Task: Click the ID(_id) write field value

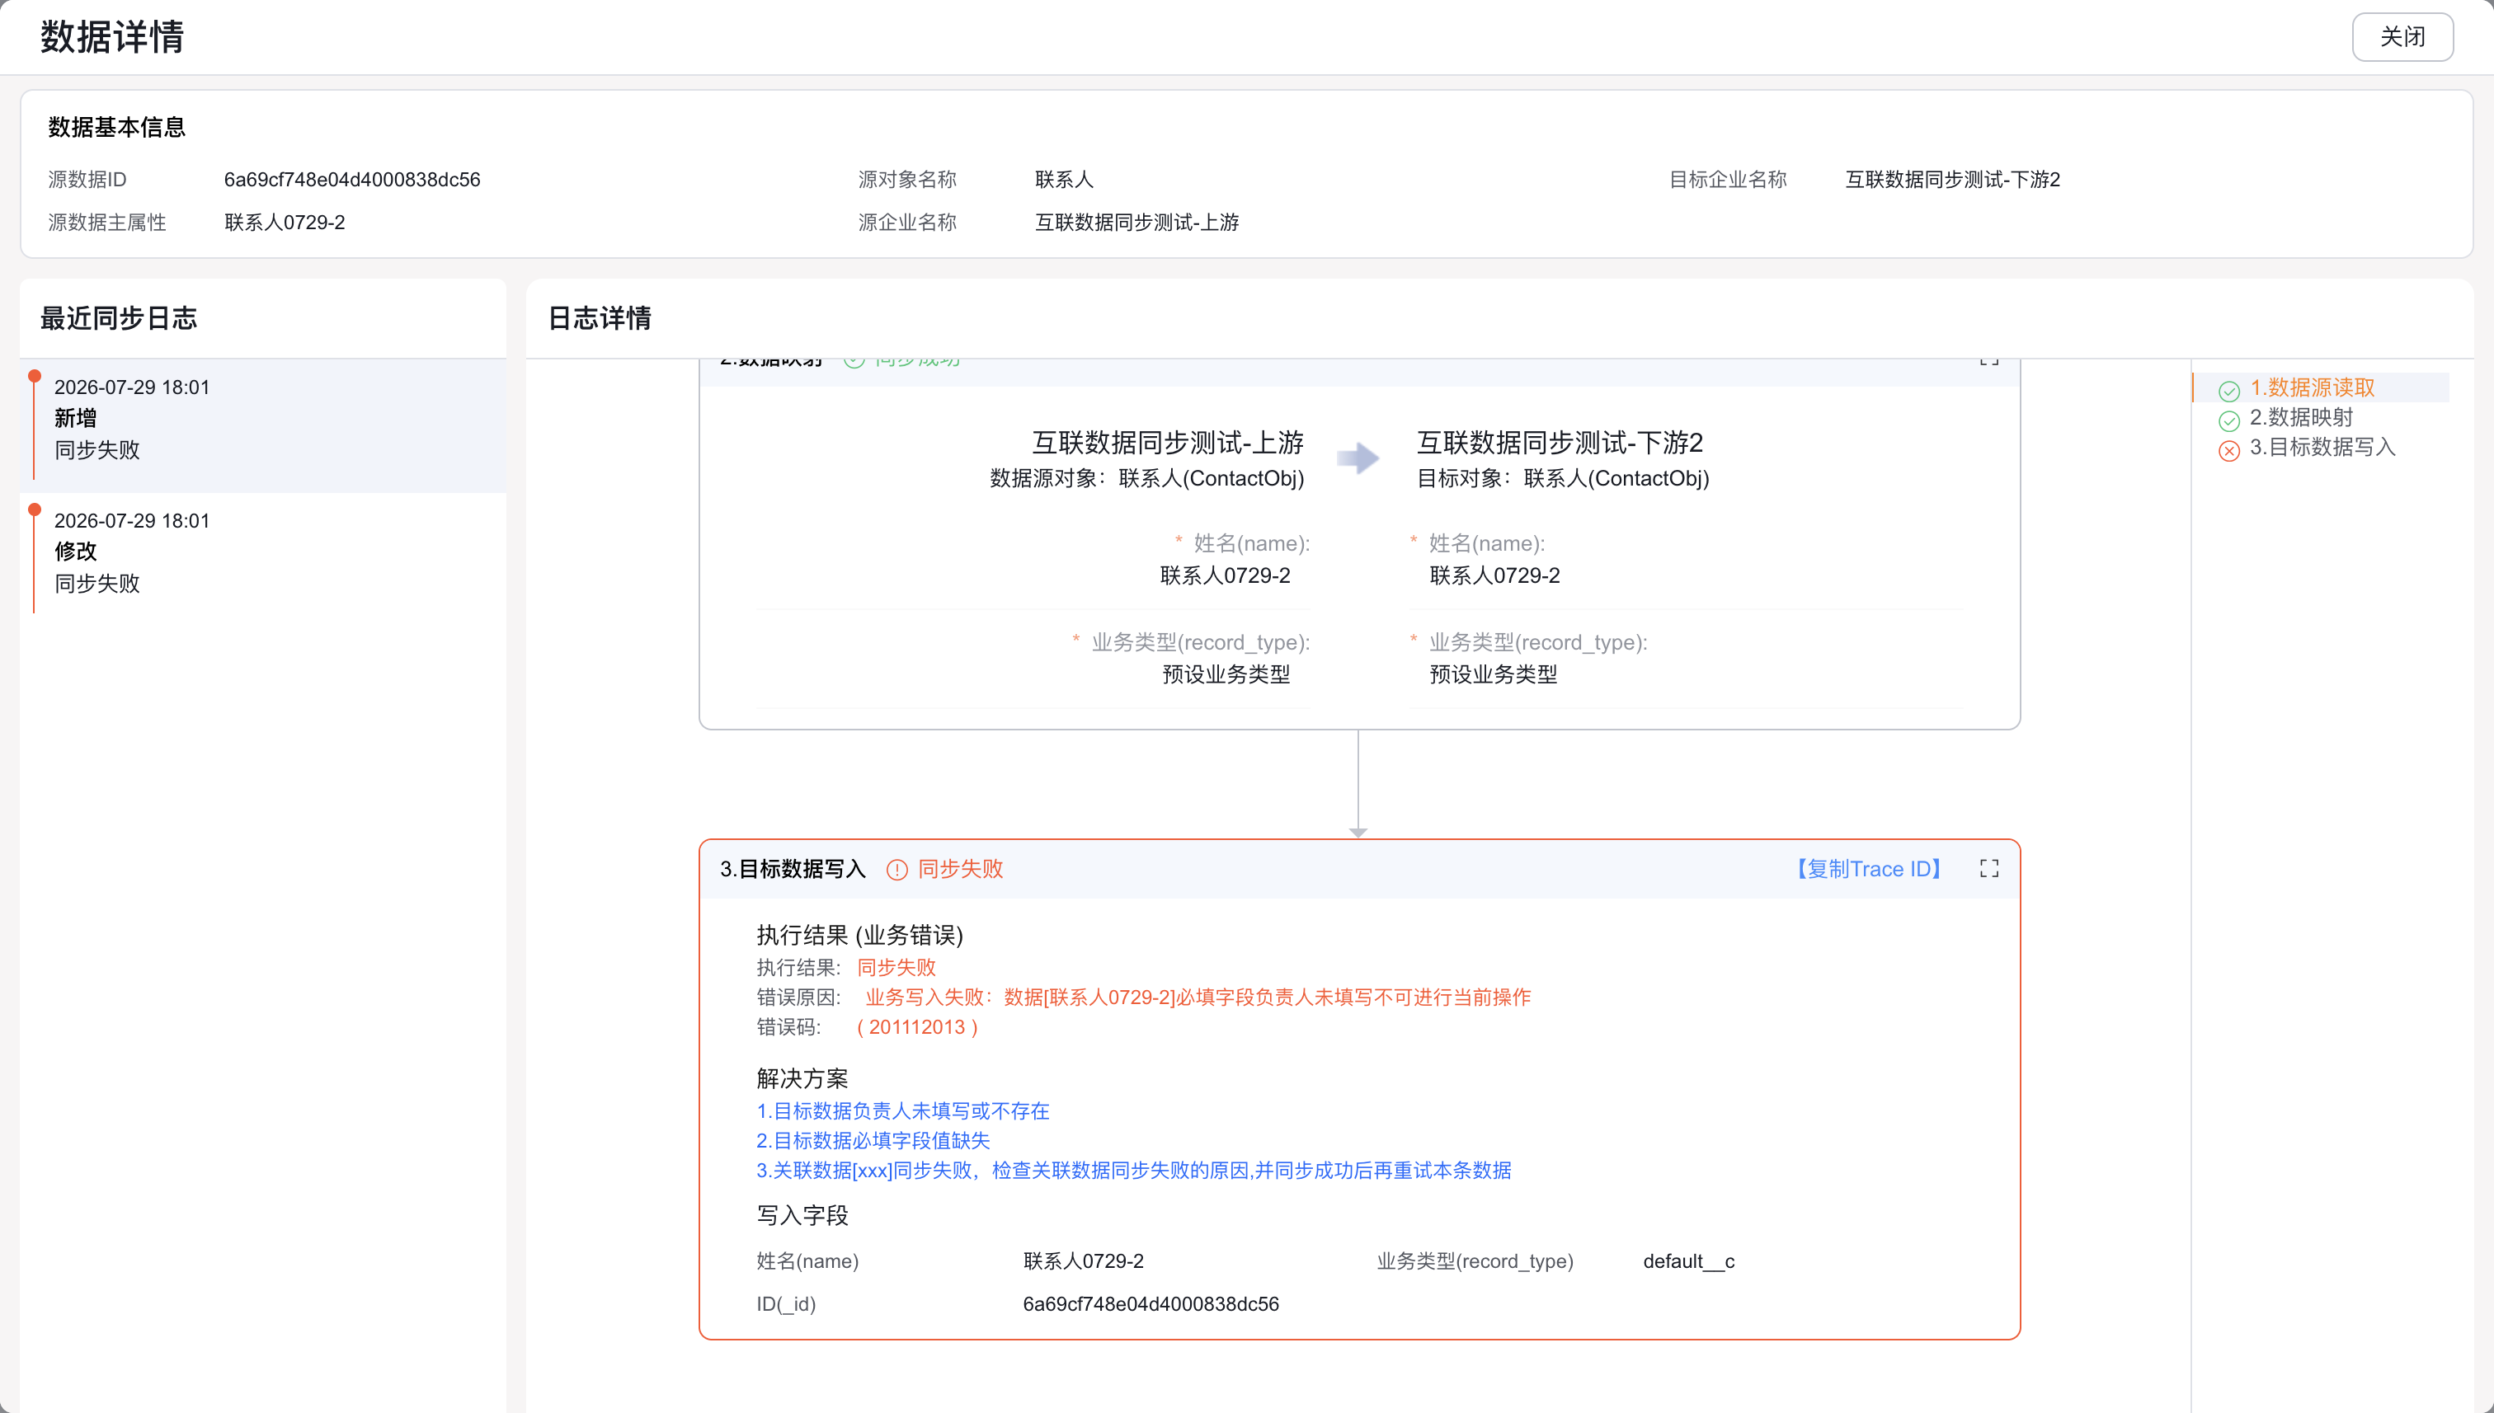Action: (1151, 1303)
